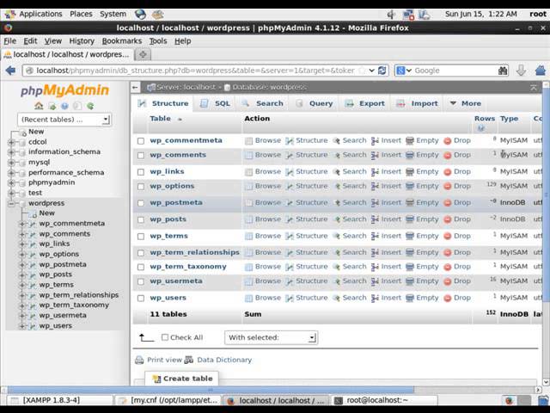Click the volume icon in the system tray

click(391, 15)
